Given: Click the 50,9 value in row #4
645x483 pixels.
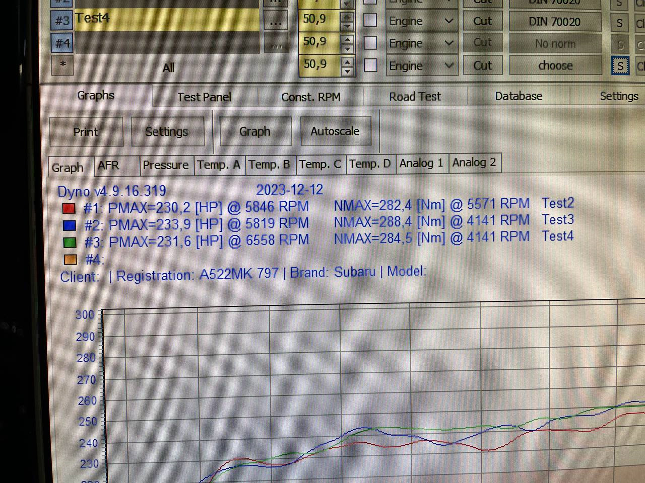Looking at the screenshot, I should pyautogui.click(x=319, y=42).
